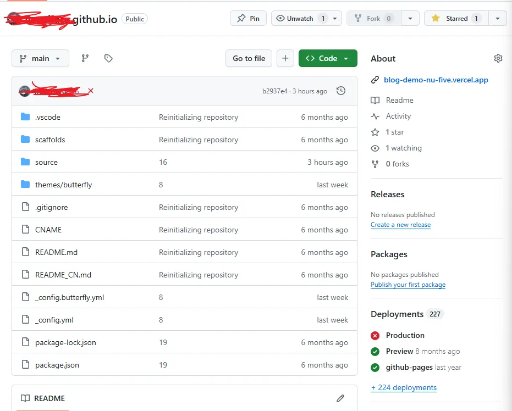This screenshot has height=411, width=512.
Task: Open About settings gear icon
Action: [498, 58]
